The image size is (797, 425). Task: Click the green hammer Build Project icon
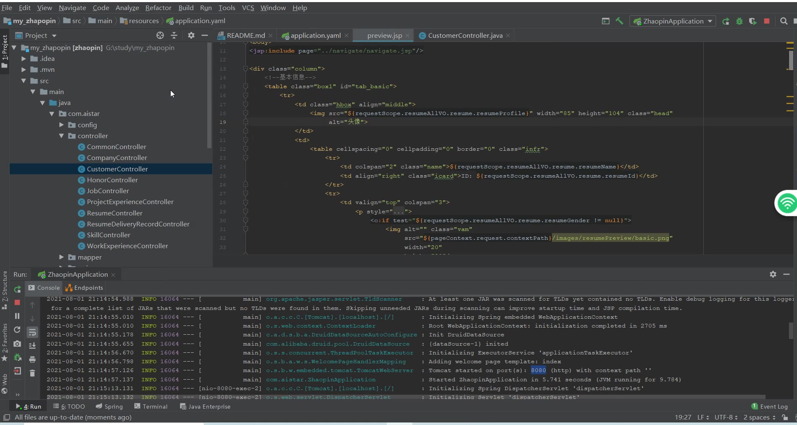click(619, 21)
